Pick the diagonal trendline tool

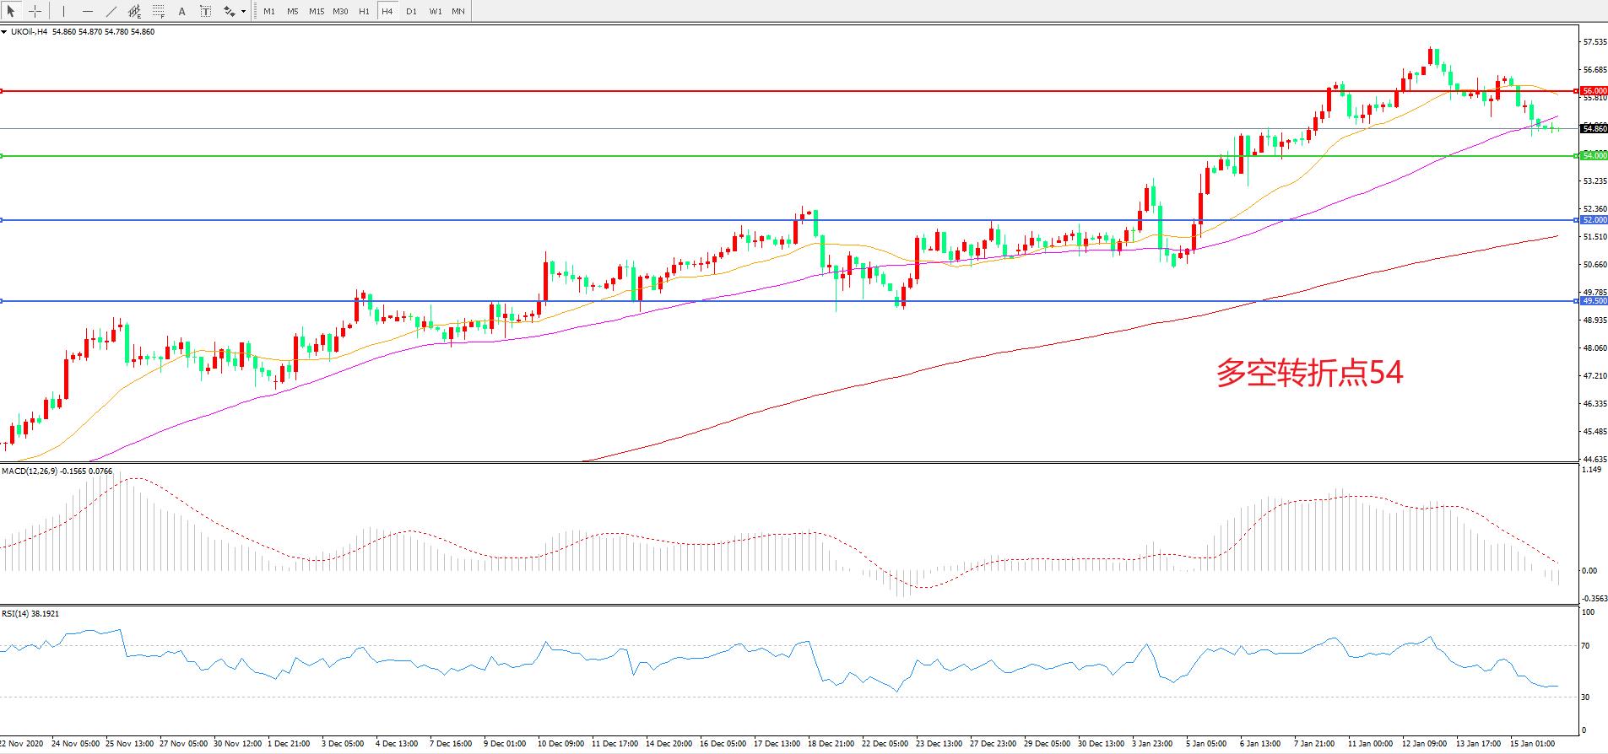111,11
